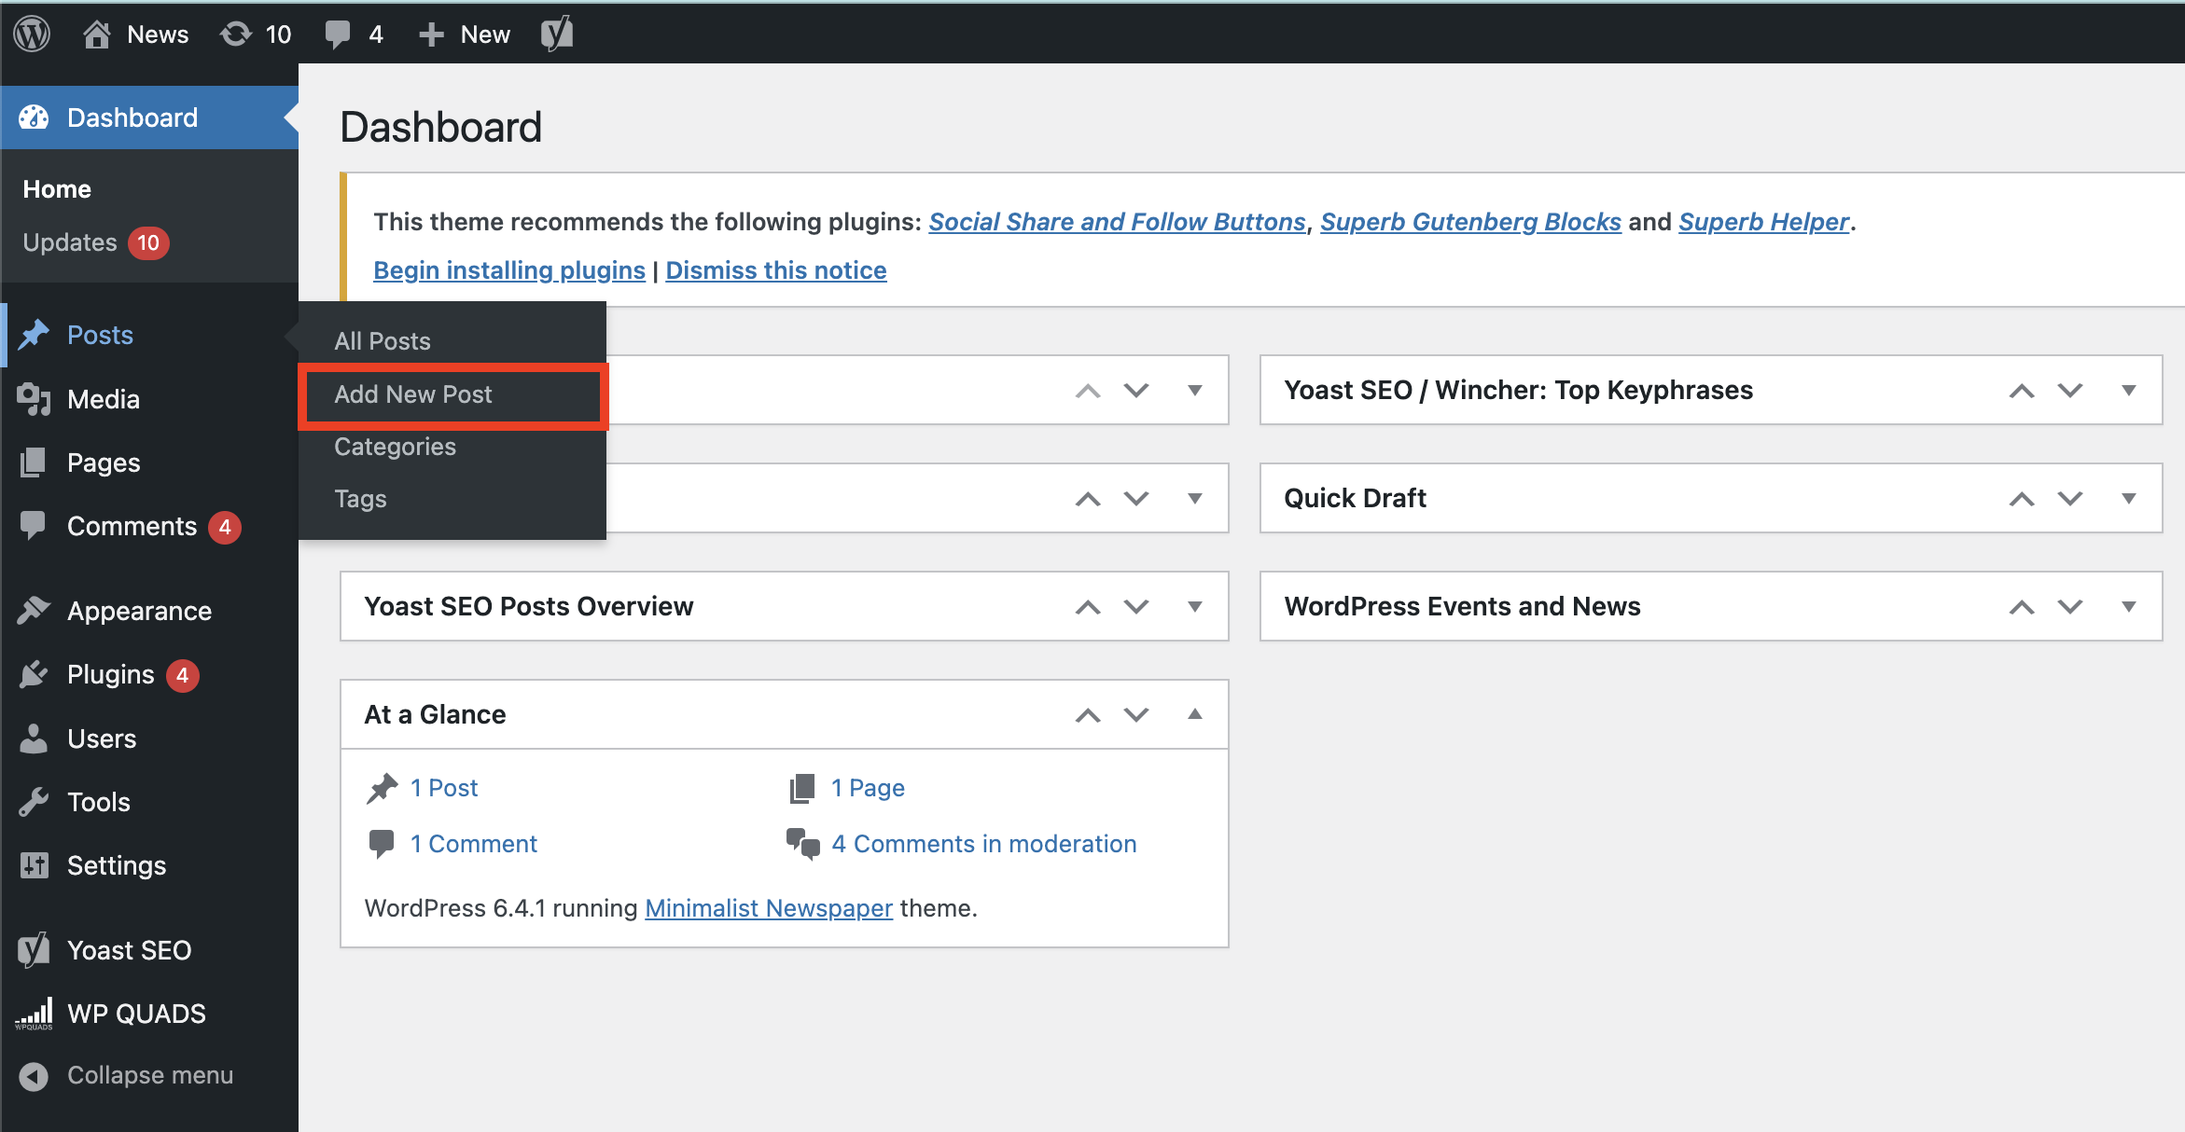Open the 1 Post link
Screen dimensions: 2185x1132
point(444,788)
